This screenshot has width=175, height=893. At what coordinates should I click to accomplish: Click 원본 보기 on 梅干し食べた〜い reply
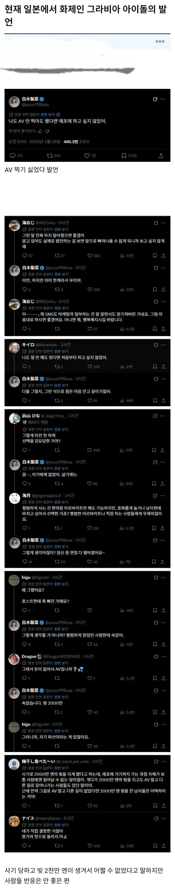[61, 768]
